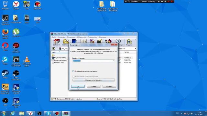Open the Параметры menu in WinRAR
This screenshot has height=116, width=207.
tap(93, 37)
